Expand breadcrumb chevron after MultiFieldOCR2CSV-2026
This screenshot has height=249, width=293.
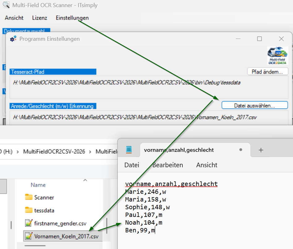tap(90, 151)
